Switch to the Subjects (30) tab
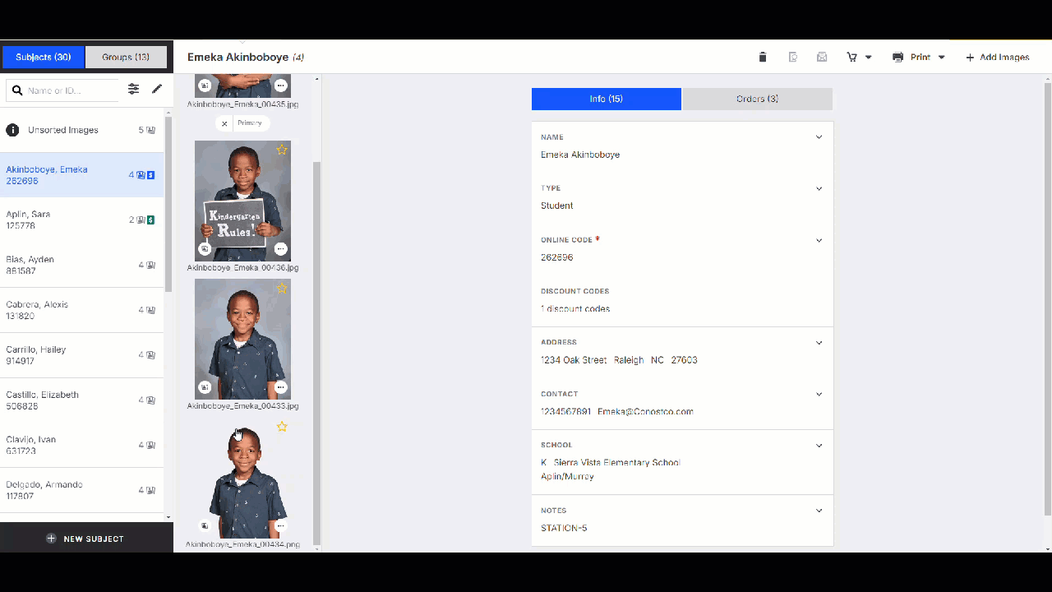 (x=44, y=57)
